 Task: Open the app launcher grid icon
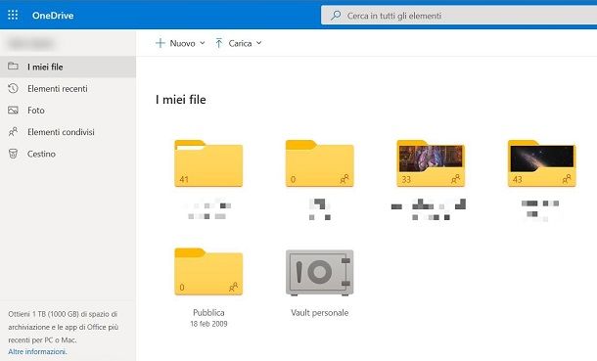[13, 15]
